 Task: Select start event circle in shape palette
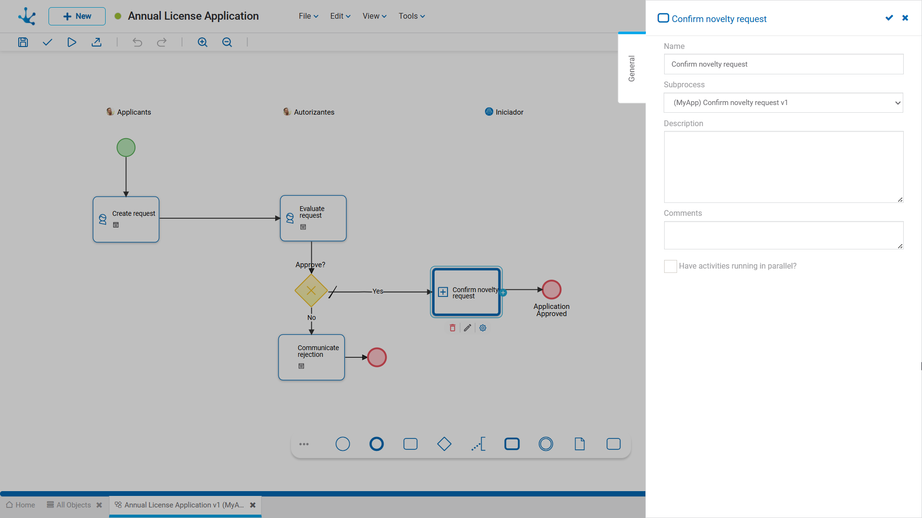(x=343, y=444)
